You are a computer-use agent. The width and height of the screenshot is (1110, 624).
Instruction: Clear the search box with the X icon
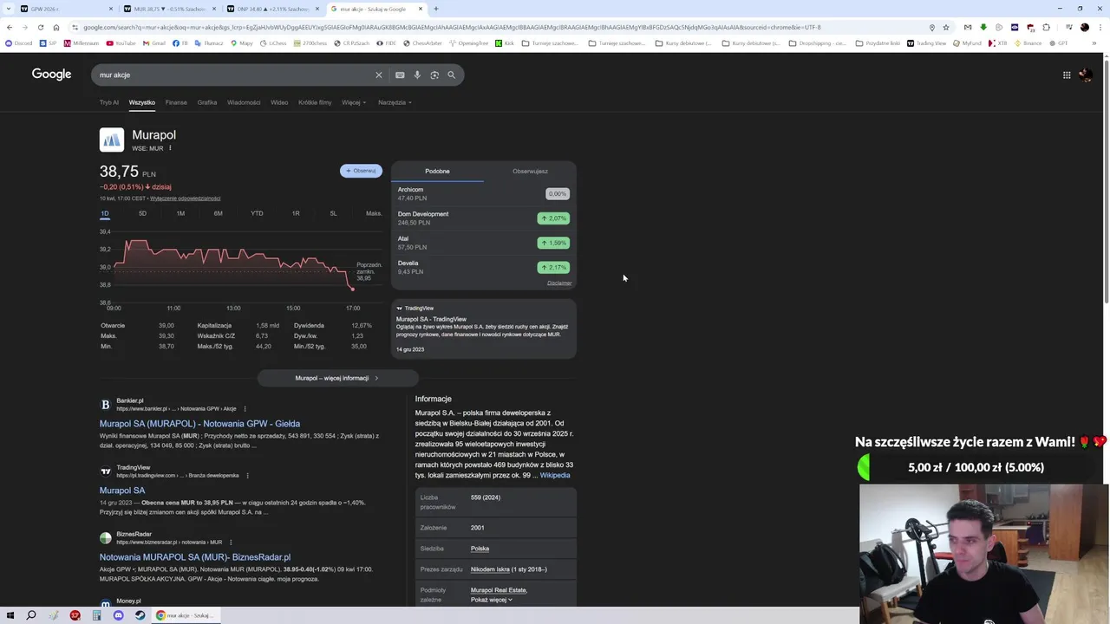tap(378, 75)
